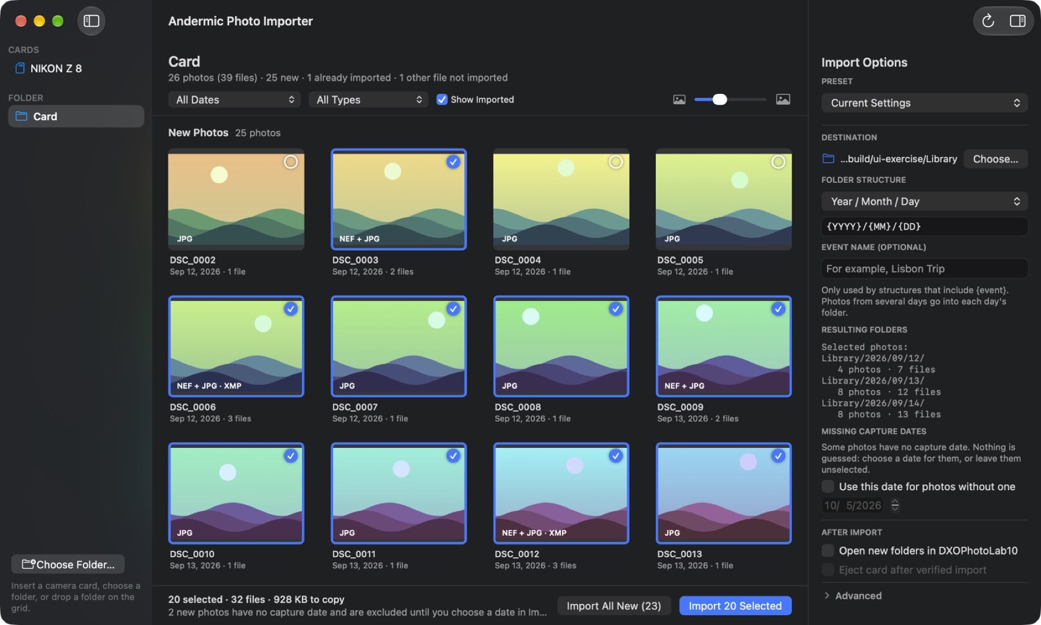Select photo DSC_0005 using its circle
The height and width of the screenshot is (625, 1041).
[778, 162]
